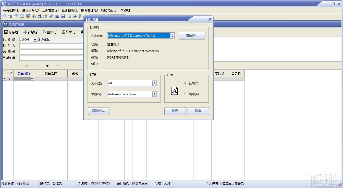Open the paper size A4 dropdown
Viewport: 343px width, 188px height.
tap(154, 83)
